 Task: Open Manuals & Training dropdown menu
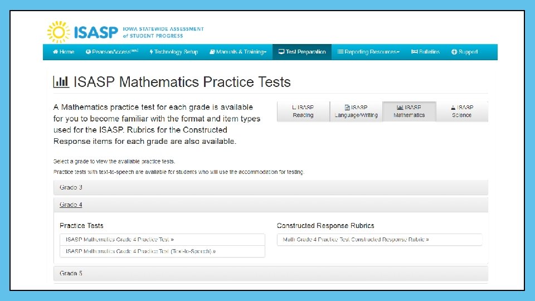[238, 52]
